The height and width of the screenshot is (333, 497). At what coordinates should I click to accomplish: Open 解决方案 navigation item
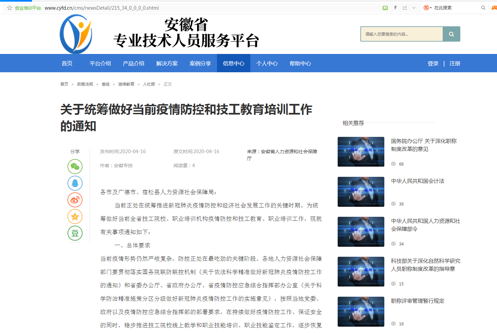(x=167, y=63)
